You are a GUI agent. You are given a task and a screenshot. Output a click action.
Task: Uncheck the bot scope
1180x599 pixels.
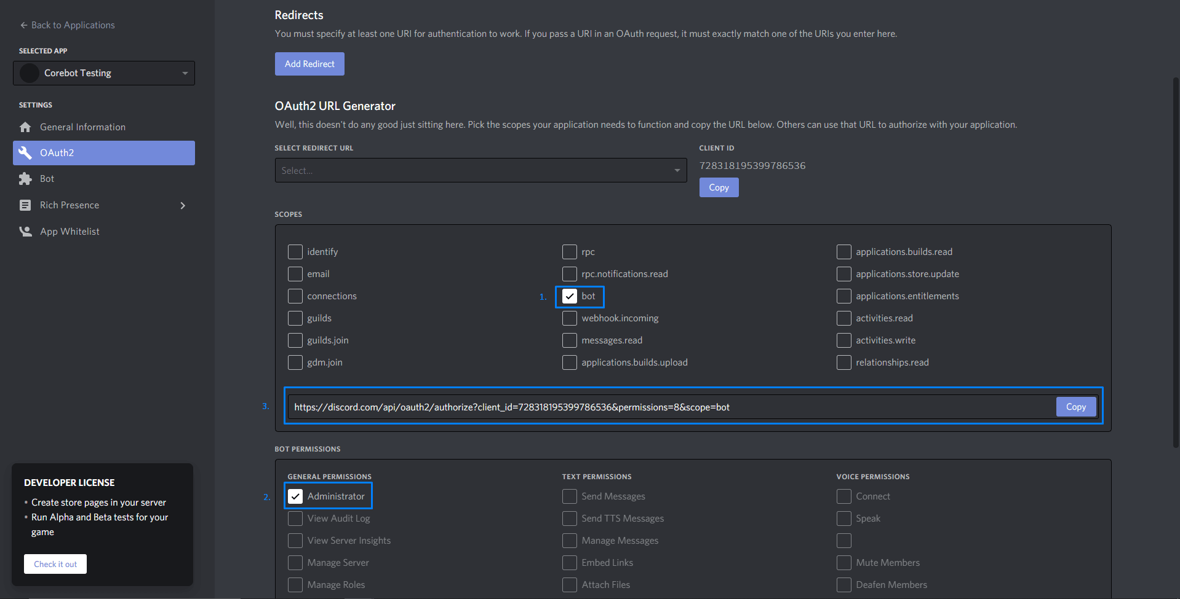pyautogui.click(x=570, y=296)
